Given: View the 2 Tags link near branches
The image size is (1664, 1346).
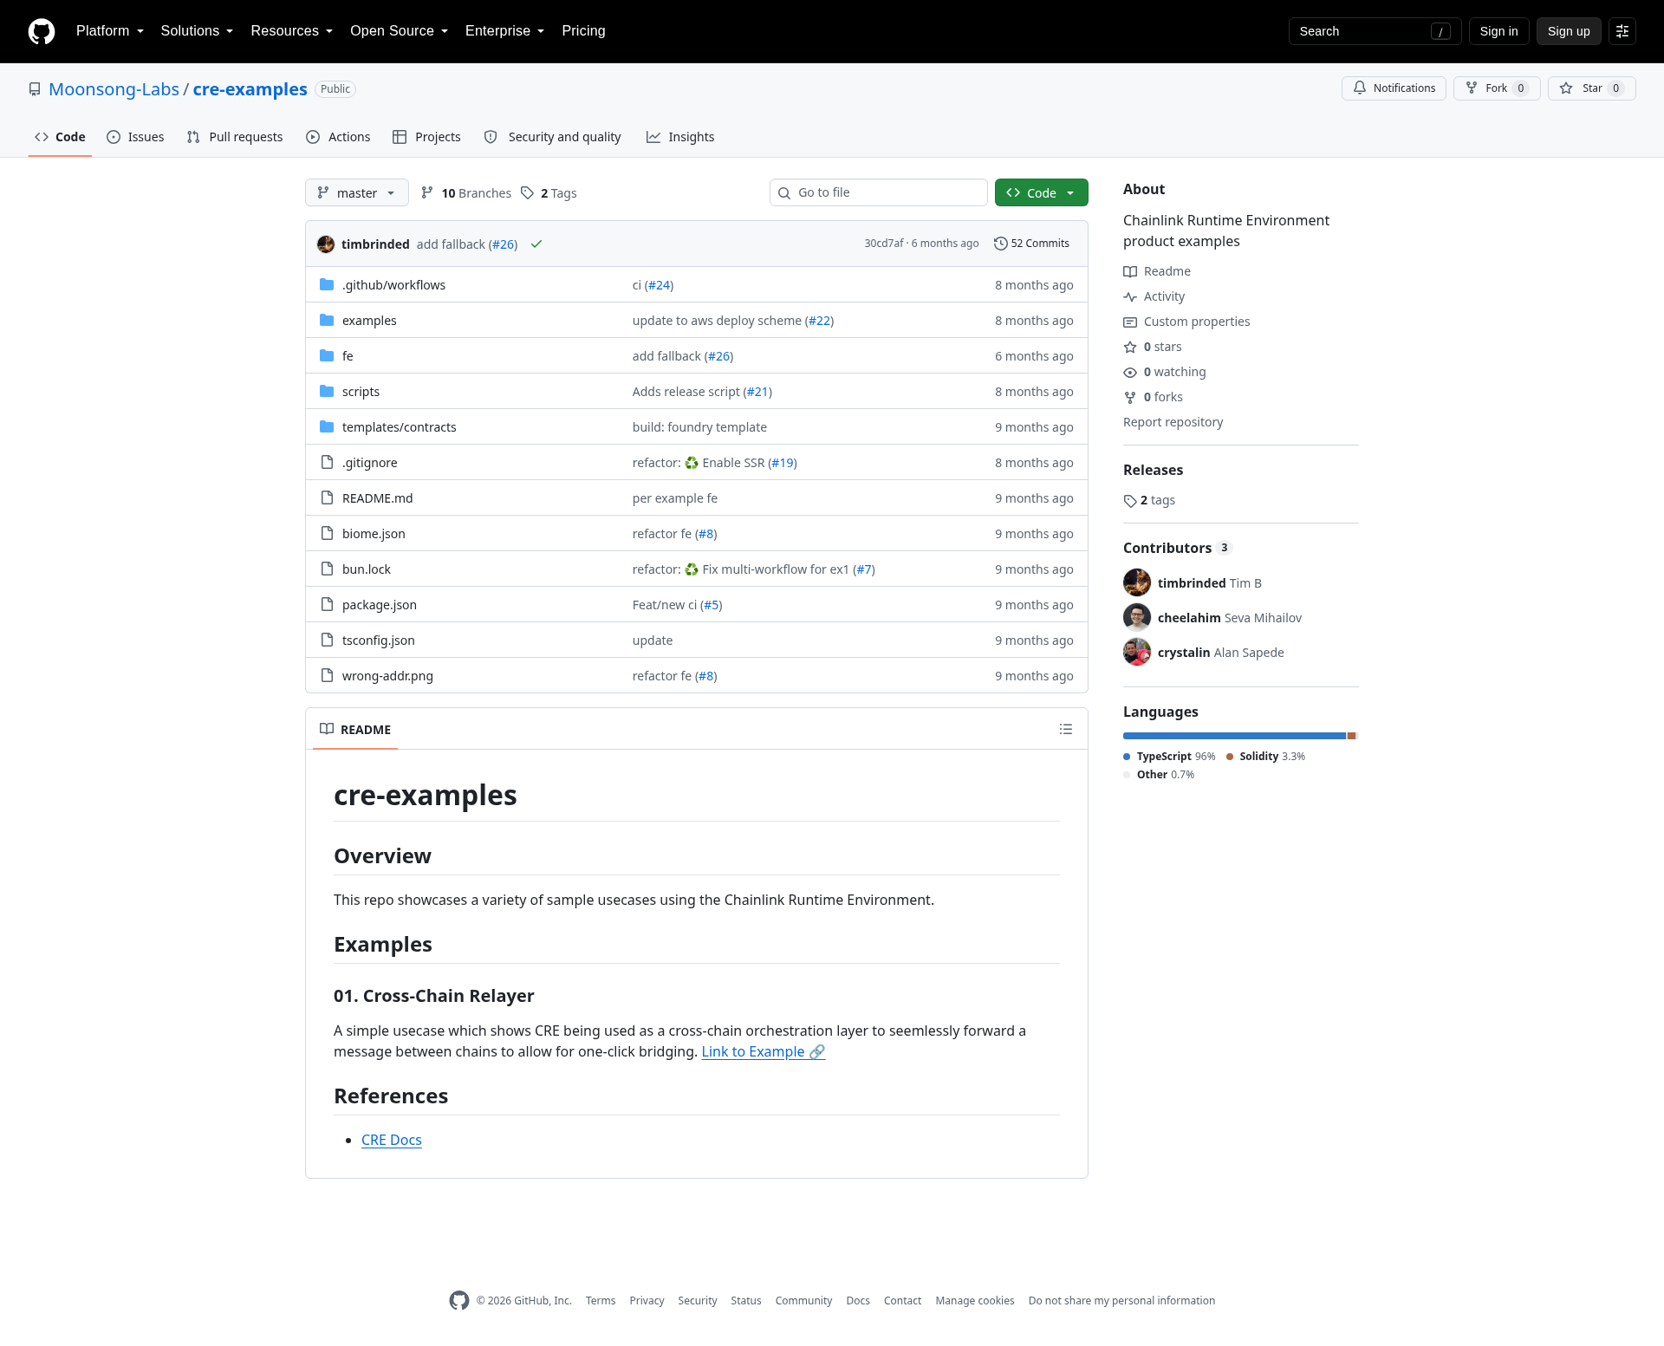Looking at the screenshot, I should click(549, 193).
